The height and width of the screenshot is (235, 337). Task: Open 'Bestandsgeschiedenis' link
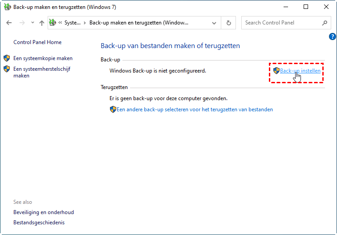(39, 223)
